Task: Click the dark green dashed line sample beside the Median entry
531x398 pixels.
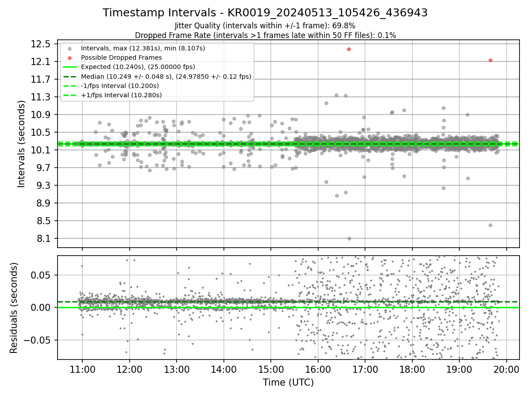Action: click(69, 77)
